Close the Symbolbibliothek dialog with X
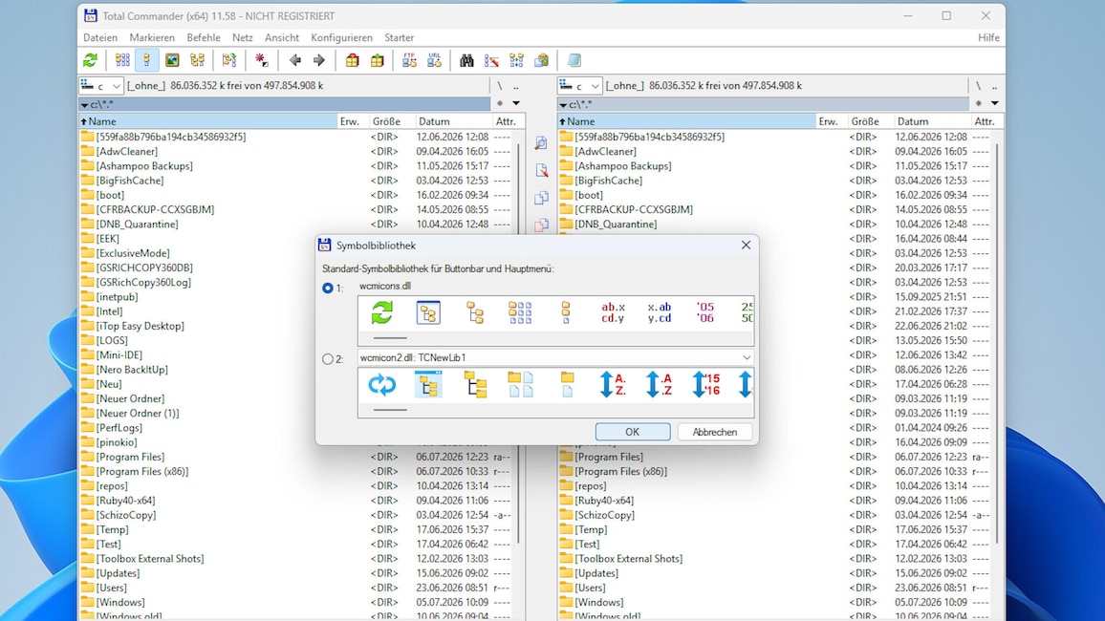 click(x=746, y=245)
